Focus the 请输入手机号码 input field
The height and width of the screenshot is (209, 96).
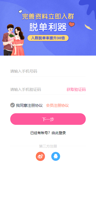(48, 71)
